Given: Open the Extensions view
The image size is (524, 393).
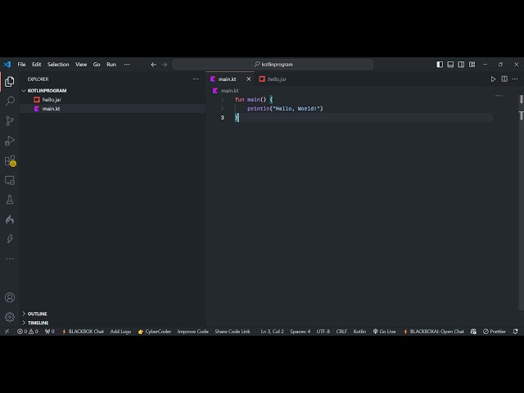Looking at the screenshot, I should coord(10,160).
